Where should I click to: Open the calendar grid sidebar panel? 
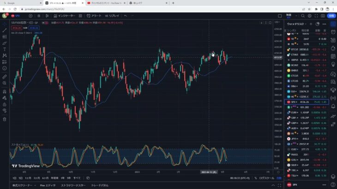coord(333,56)
